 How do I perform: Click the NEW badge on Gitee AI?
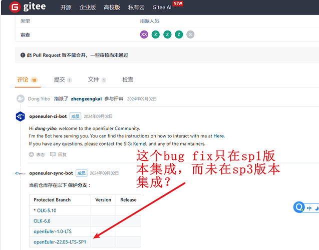pyautogui.click(x=178, y=3)
